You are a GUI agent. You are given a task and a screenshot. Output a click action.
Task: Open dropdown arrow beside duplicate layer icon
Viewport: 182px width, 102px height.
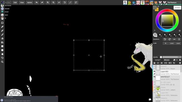177,60
